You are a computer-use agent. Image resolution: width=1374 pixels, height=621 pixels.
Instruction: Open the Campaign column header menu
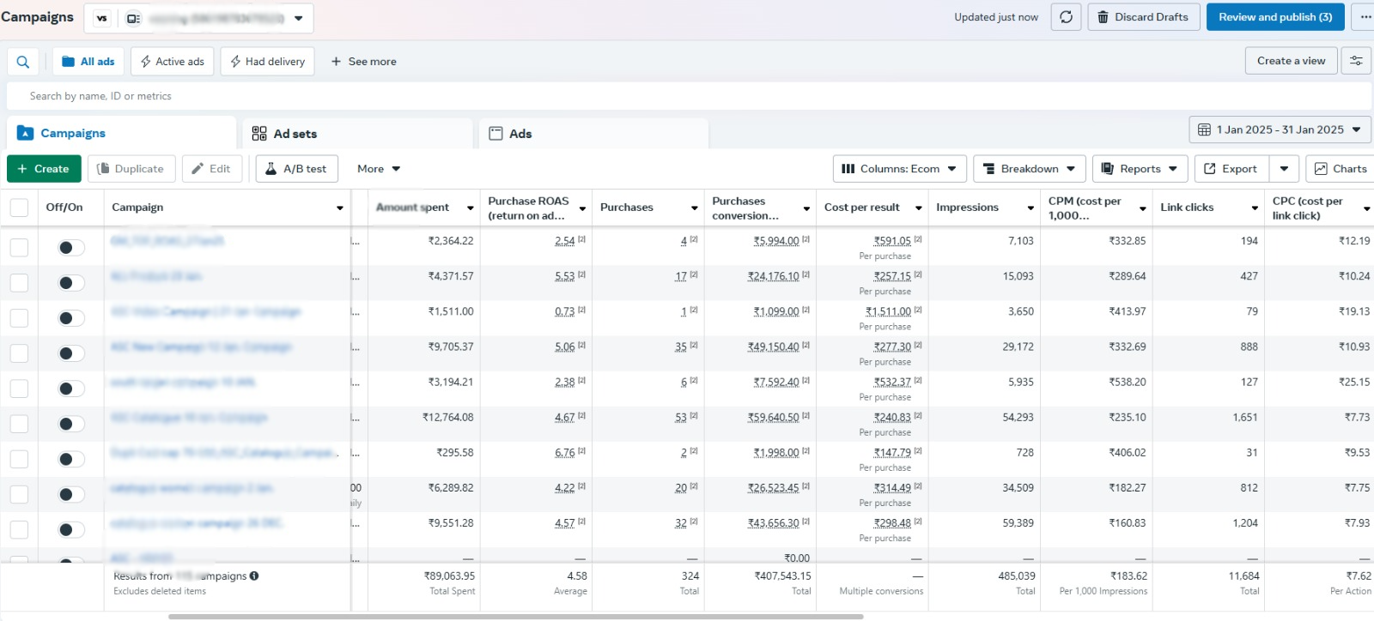click(x=340, y=208)
